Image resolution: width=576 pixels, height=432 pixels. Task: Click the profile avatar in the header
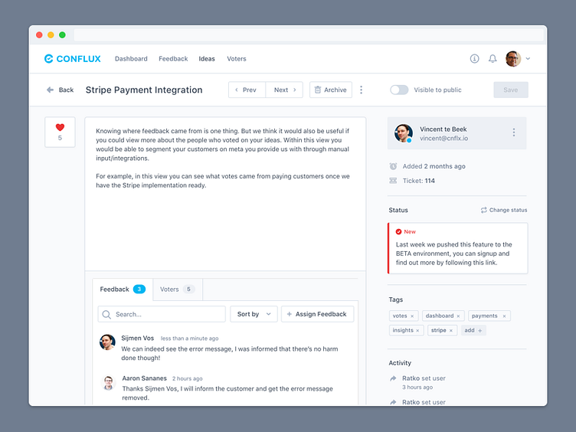click(513, 58)
